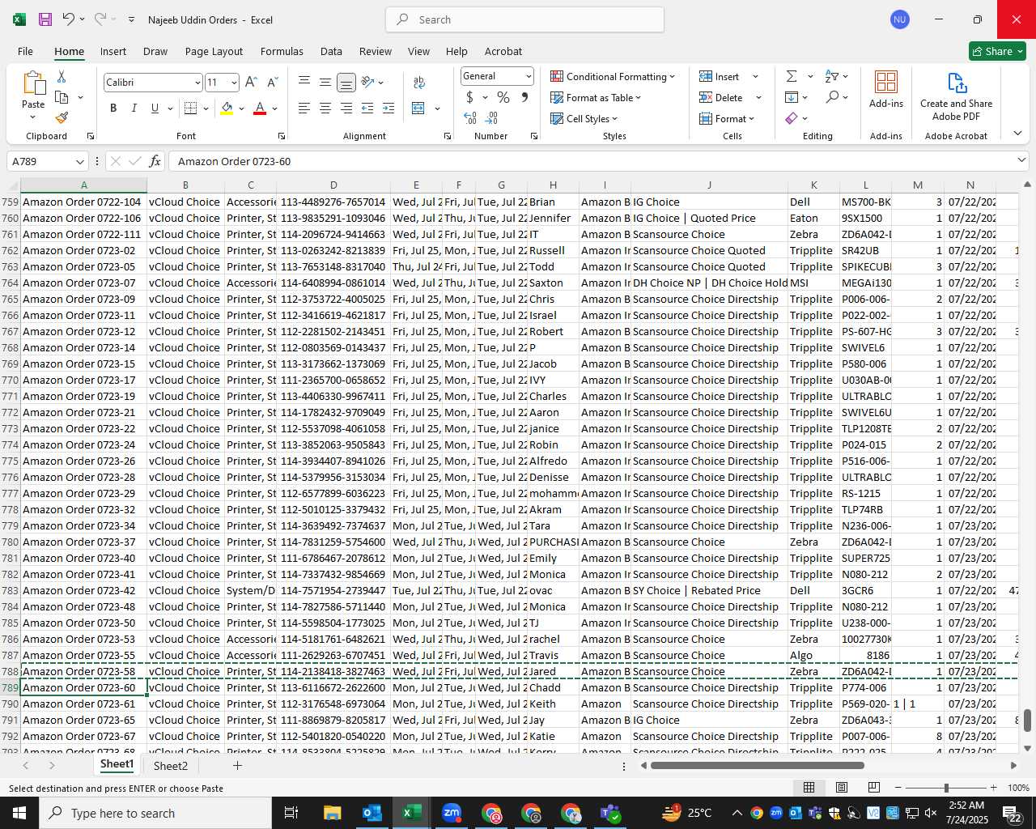Click the Cut scissors icon
This screenshot has height=829, width=1036.
[62, 77]
